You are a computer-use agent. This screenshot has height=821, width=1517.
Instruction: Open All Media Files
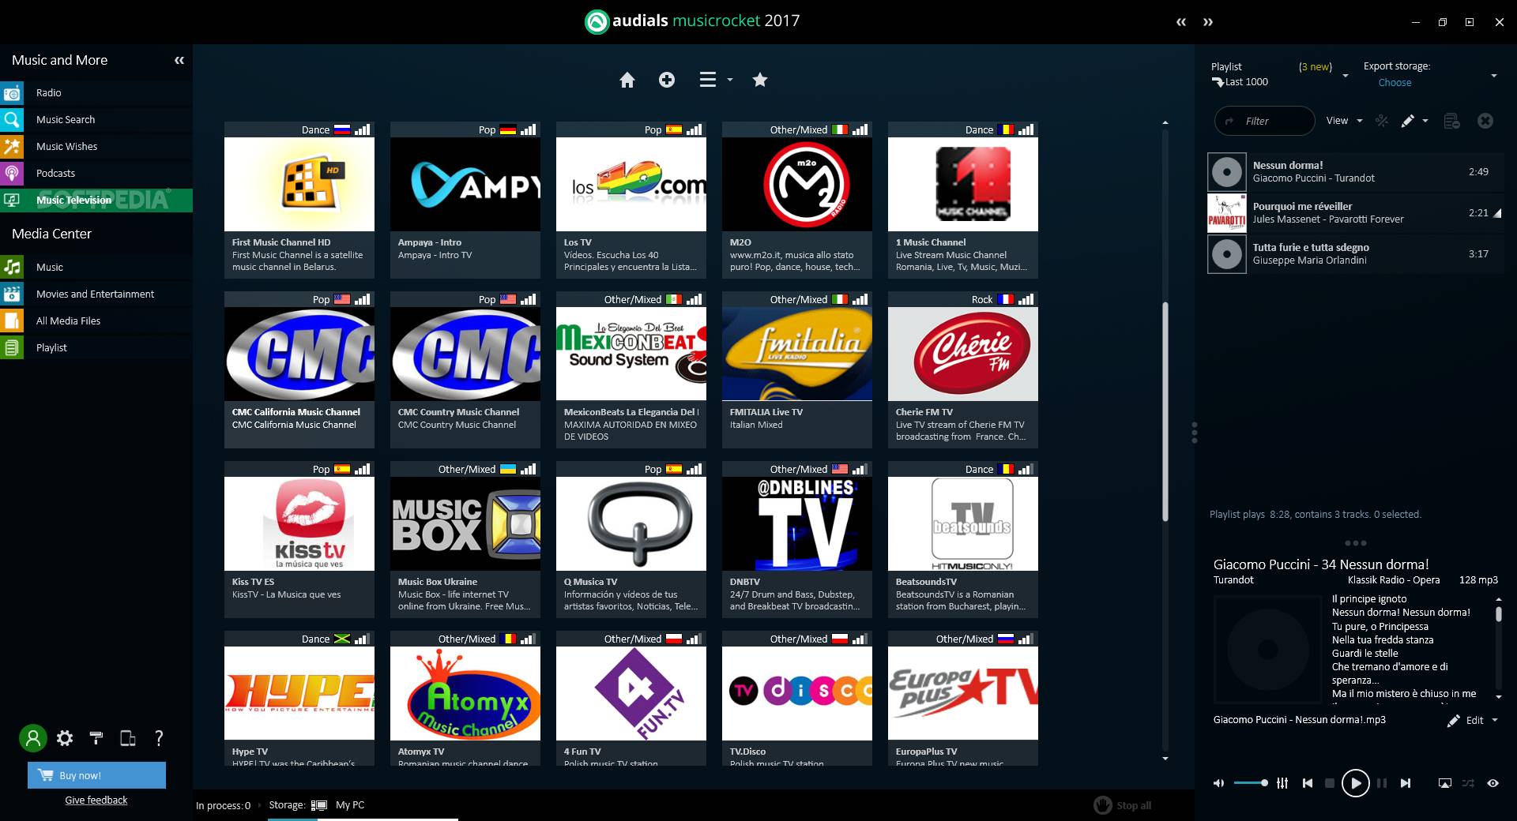coord(96,321)
